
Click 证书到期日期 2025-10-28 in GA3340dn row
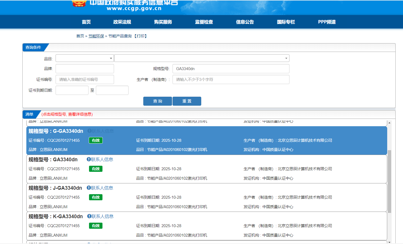[x=159, y=169]
